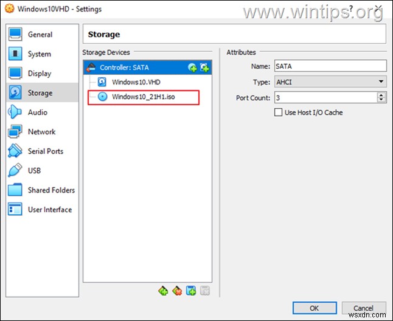Click the SATA controller icon
The height and width of the screenshot is (321, 393).
[91, 67]
